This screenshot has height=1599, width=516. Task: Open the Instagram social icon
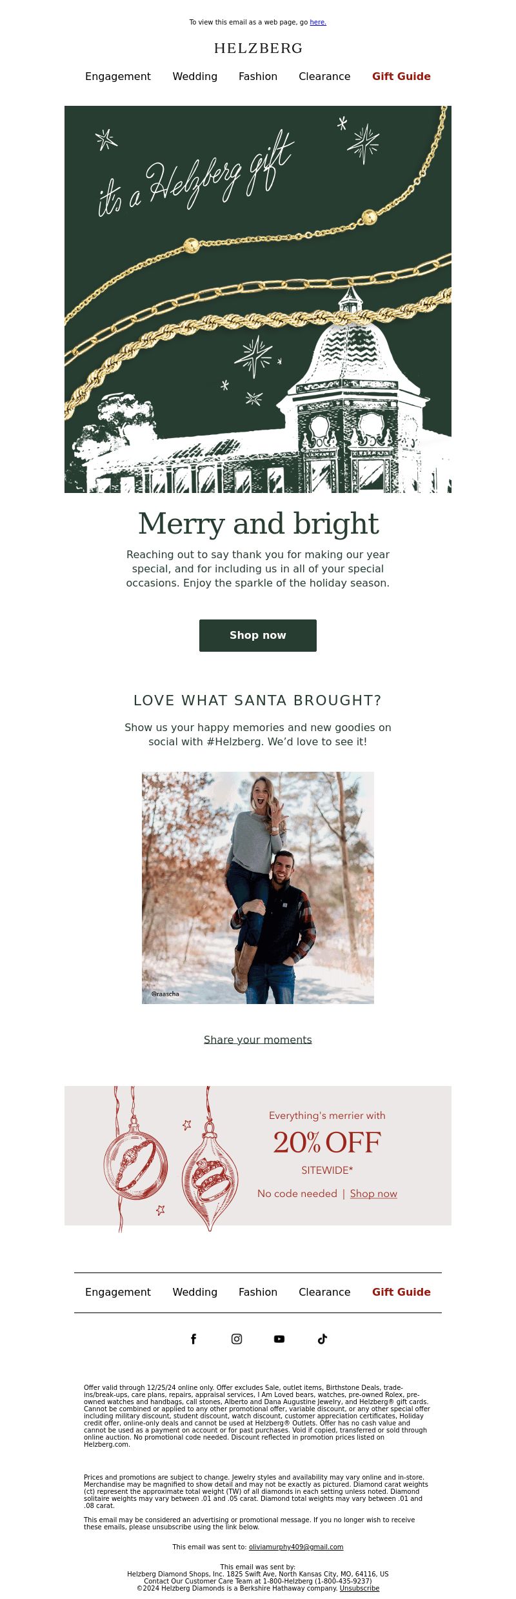point(237,1339)
